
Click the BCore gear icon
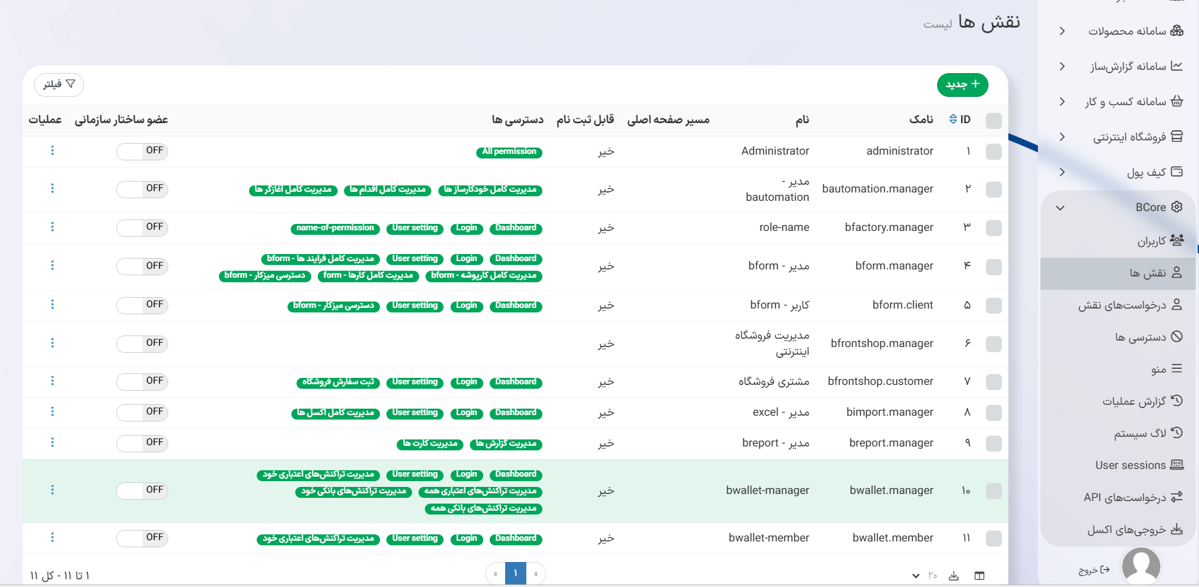coord(1177,207)
